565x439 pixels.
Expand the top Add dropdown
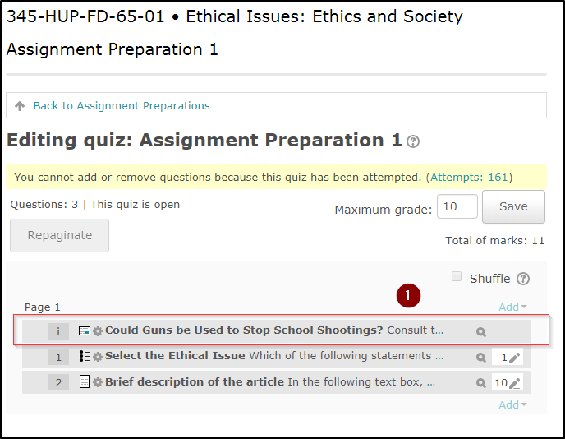click(x=513, y=307)
